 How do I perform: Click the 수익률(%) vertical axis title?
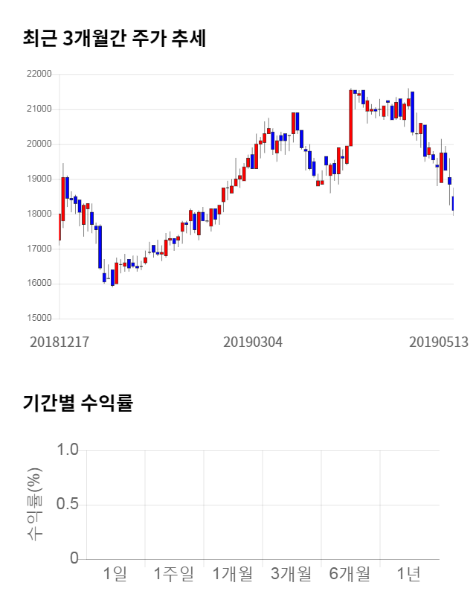pos(34,504)
